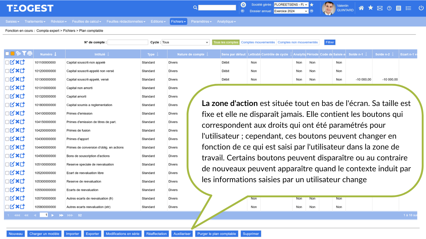Delete account 101310000000 using X icon

(x=17, y=88)
